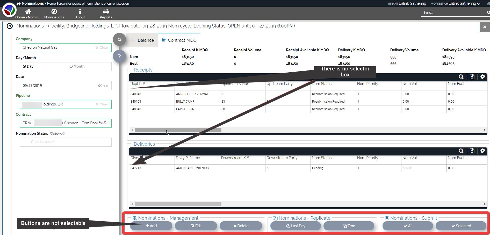The image size is (490, 235).
Task: Click the Add nomination button
Action: click(x=151, y=226)
